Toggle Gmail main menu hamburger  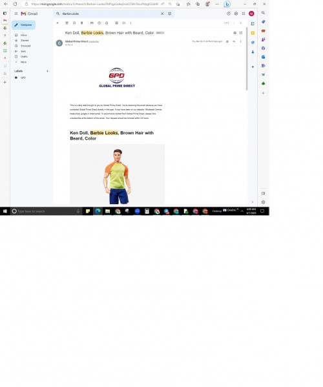(16, 14)
